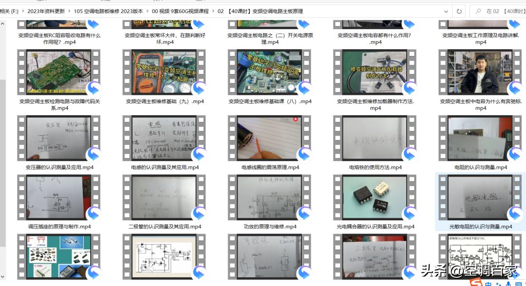Select video '变压器的认识测量及应用.mp4' thumbnail
The image size is (526, 286).
point(59,138)
